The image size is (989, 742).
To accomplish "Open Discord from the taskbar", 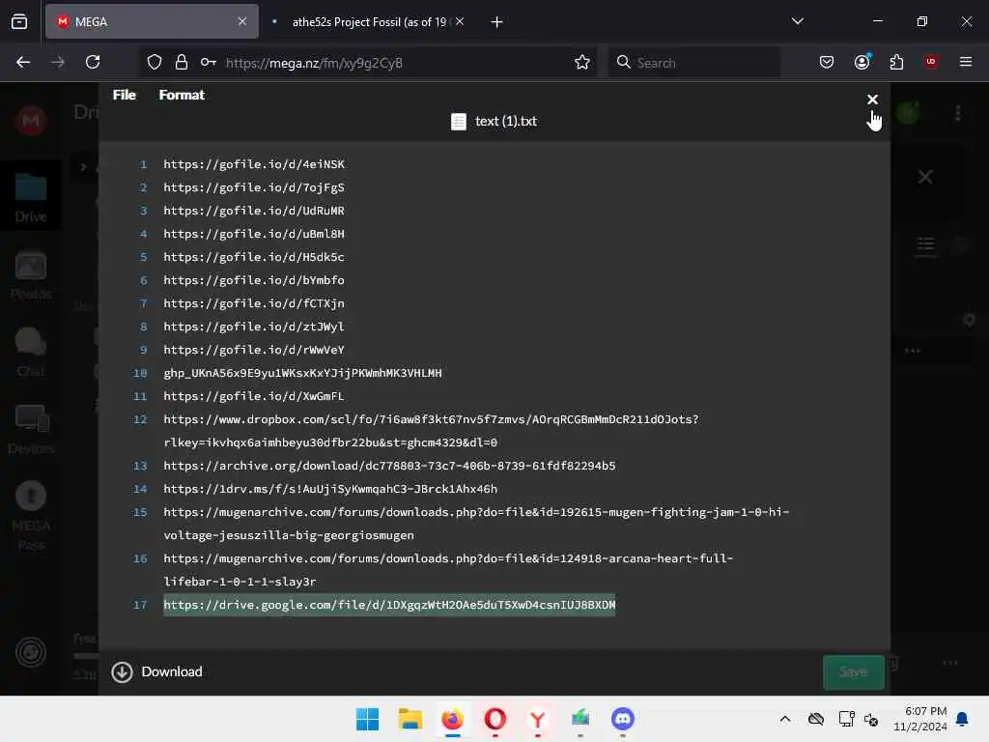I will [623, 719].
